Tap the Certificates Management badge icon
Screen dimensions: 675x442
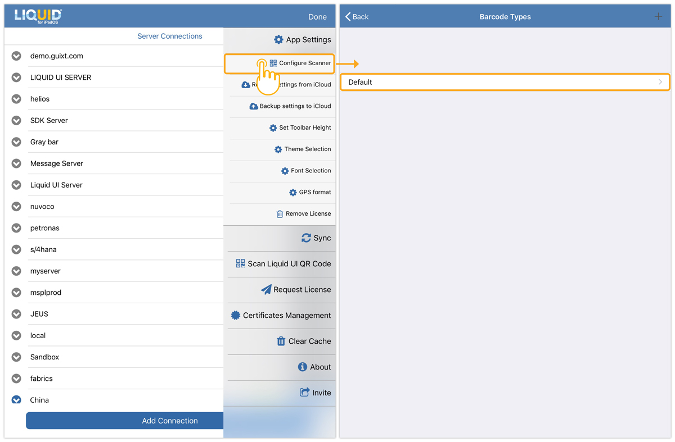coord(235,315)
